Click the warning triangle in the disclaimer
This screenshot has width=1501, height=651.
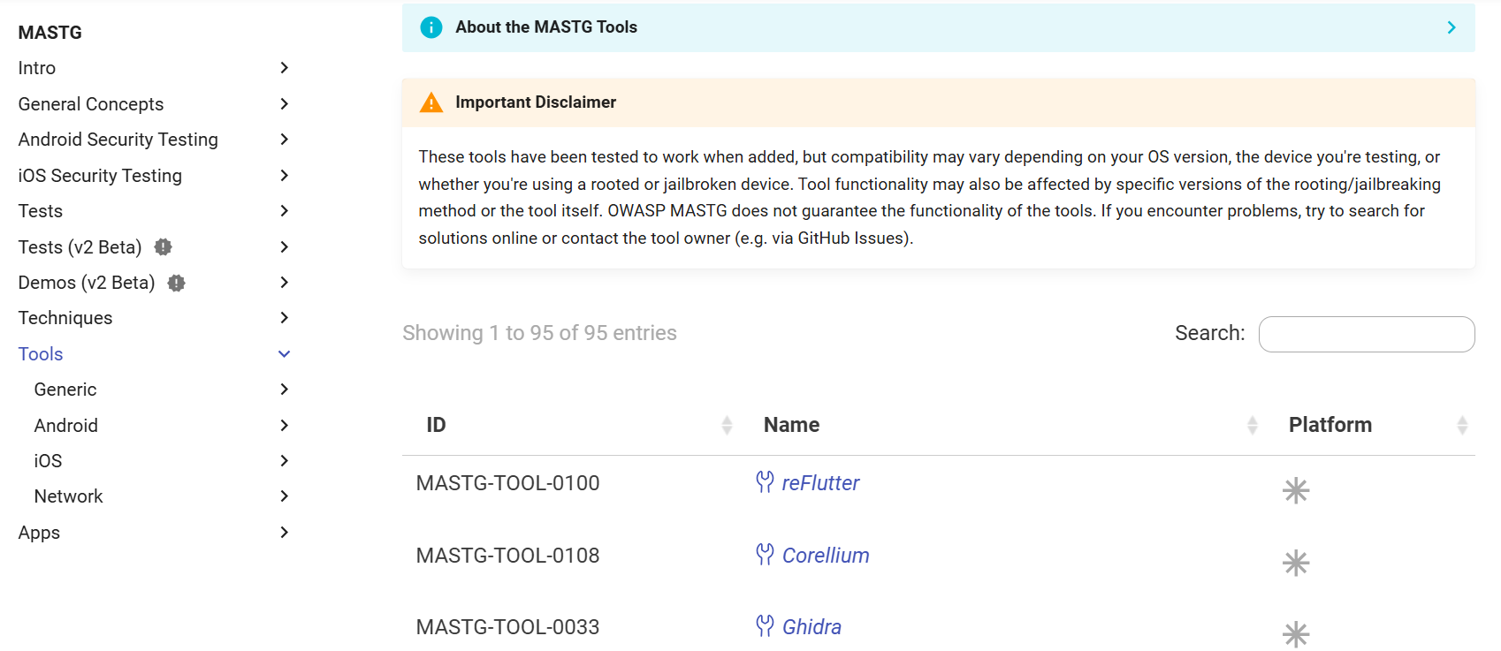coord(430,102)
